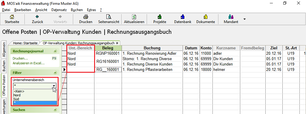
Task: Select the Buchen vertical tab
Action: (4, 66)
